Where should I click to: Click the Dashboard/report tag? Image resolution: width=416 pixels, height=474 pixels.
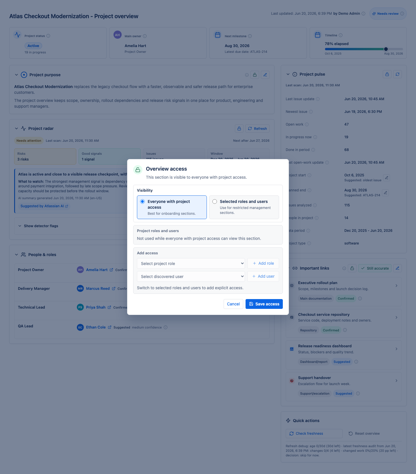coord(314,362)
